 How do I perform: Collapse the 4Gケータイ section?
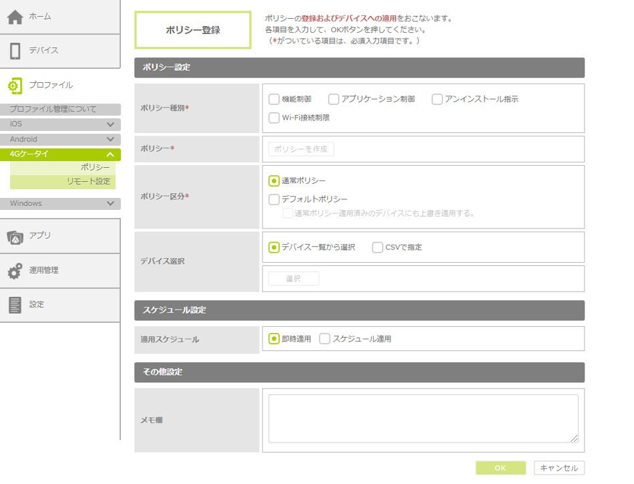point(110,155)
